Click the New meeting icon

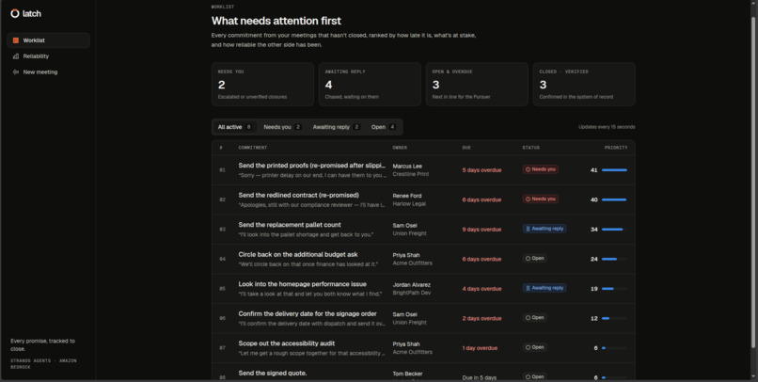click(15, 72)
